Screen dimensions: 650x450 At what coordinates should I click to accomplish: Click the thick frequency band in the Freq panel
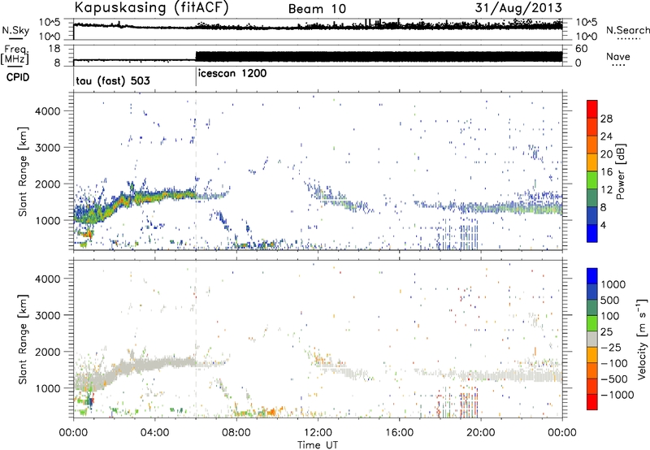(x=379, y=57)
